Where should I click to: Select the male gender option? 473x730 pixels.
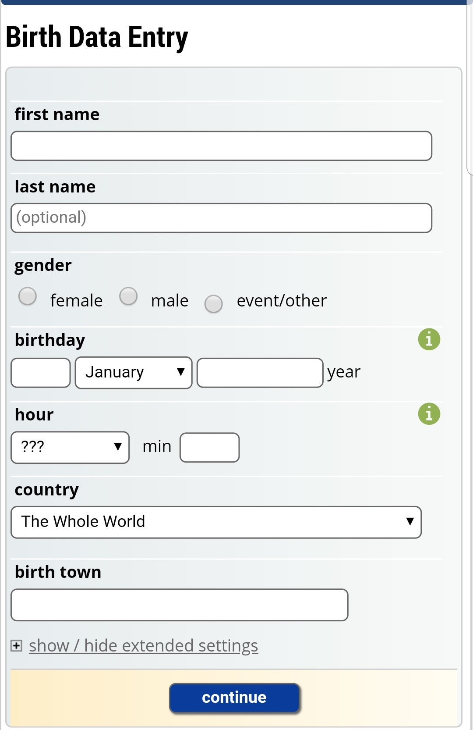pos(128,296)
